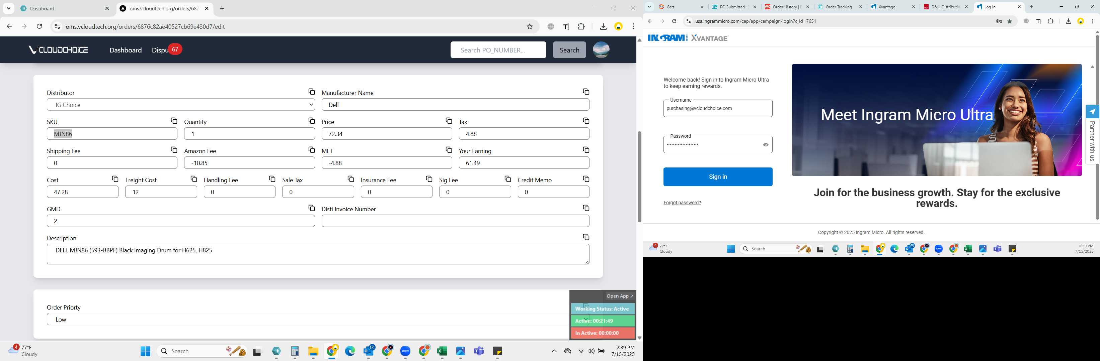This screenshot has height=361, width=1100.
Task: Open tab search chevron in OMS browser window
Action: 9,8
